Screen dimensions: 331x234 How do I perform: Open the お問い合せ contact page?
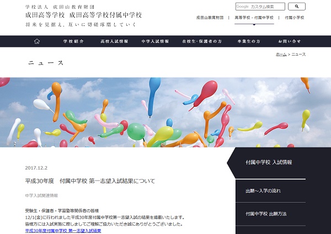click(290, 41)
